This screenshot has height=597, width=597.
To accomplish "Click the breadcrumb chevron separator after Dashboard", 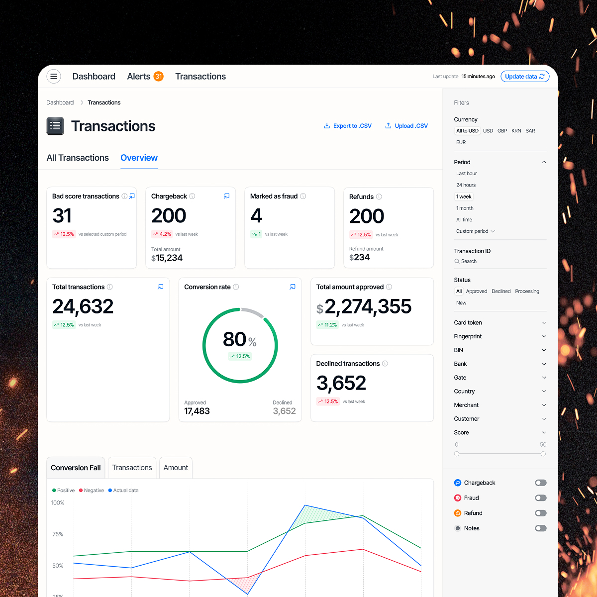I will tap(82, 102).
